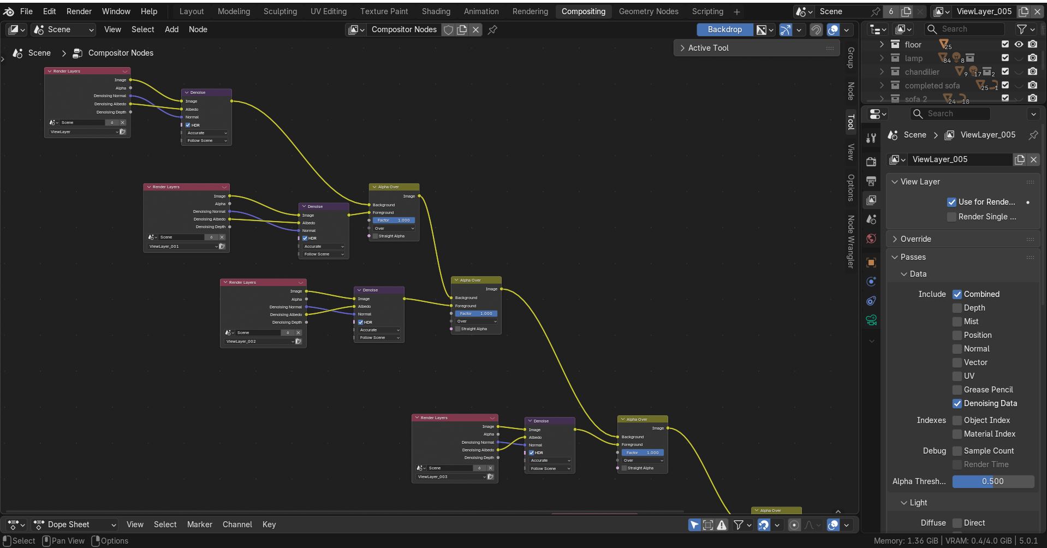The height and width of the screenshot is (548, 1047).
Task: Open the Tool properties tab icon
Action: tap(871, 138)
